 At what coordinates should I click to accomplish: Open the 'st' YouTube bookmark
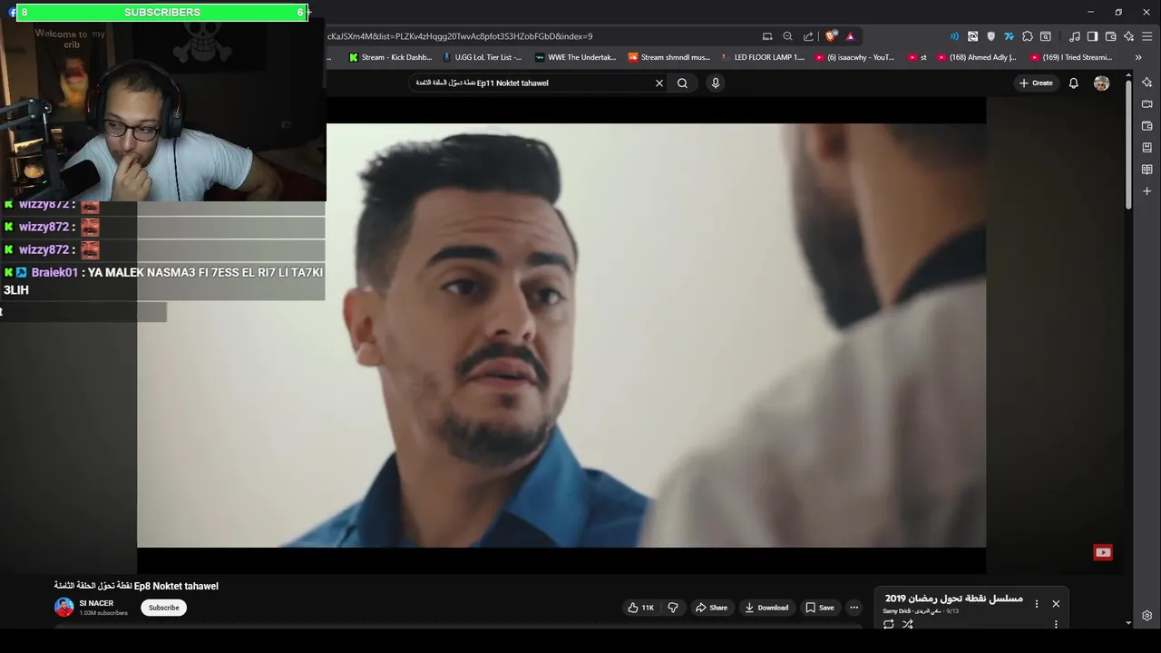[916, 57]
